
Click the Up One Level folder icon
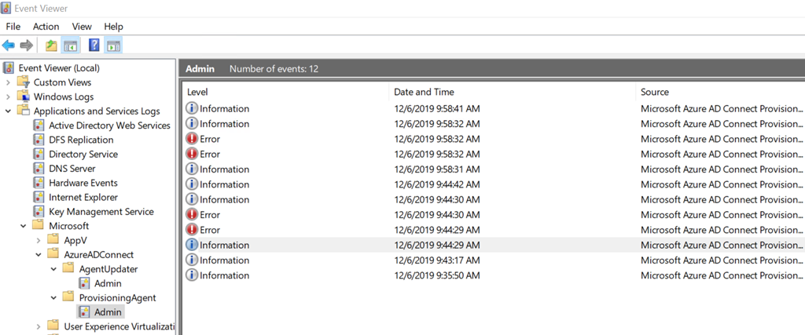(51, 46)
